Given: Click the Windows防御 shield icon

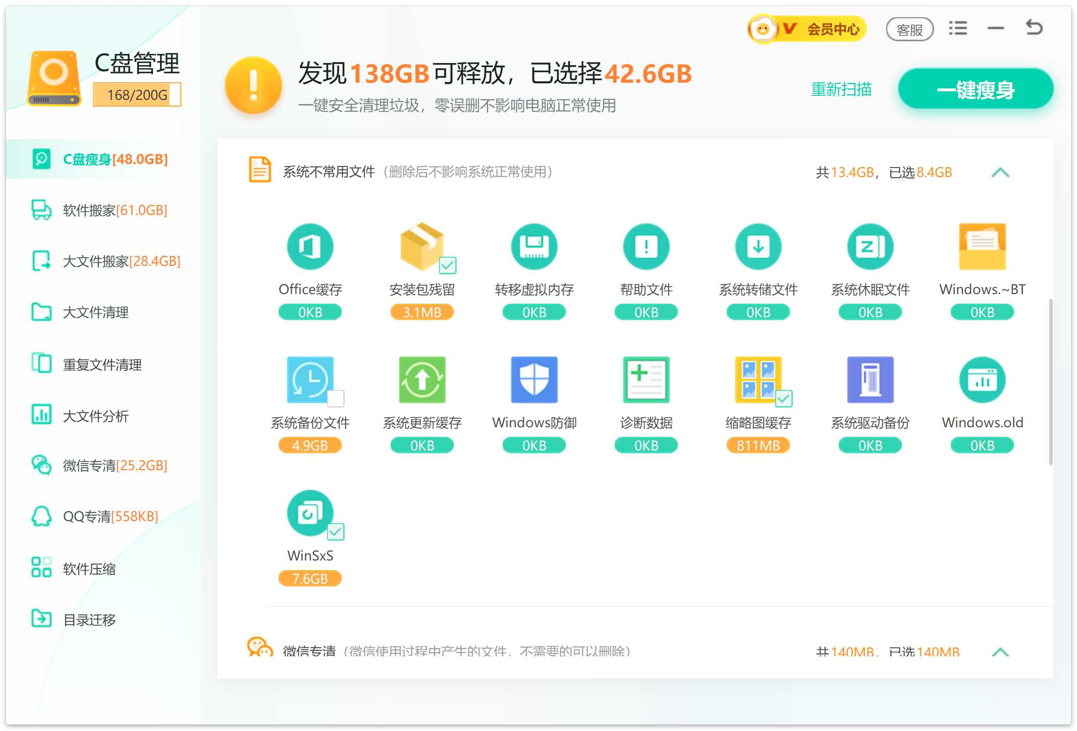Looking at the screenshot, I should [x=534, y=380].
